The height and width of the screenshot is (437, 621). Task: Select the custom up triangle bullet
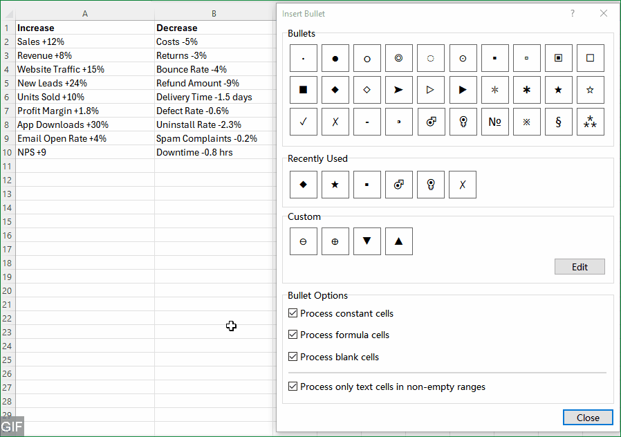[x=399, y=241]
